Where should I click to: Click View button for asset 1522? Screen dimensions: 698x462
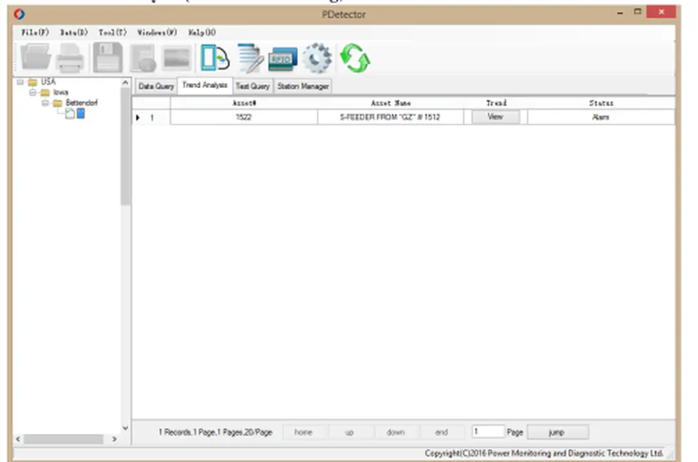tap(495, 117)
